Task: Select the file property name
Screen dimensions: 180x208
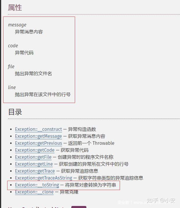Action: pos(11,66)
